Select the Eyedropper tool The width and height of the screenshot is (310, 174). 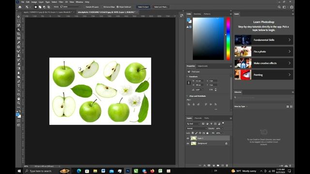point(18,43)
